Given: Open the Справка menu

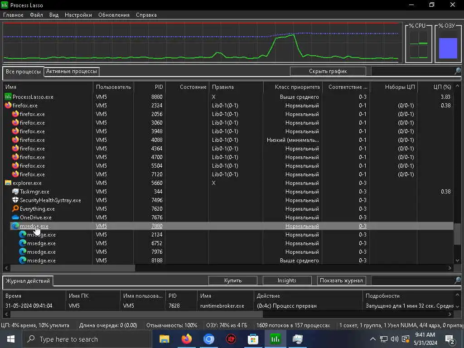Looking at the screenshot, I should click(x=146, y=15).
